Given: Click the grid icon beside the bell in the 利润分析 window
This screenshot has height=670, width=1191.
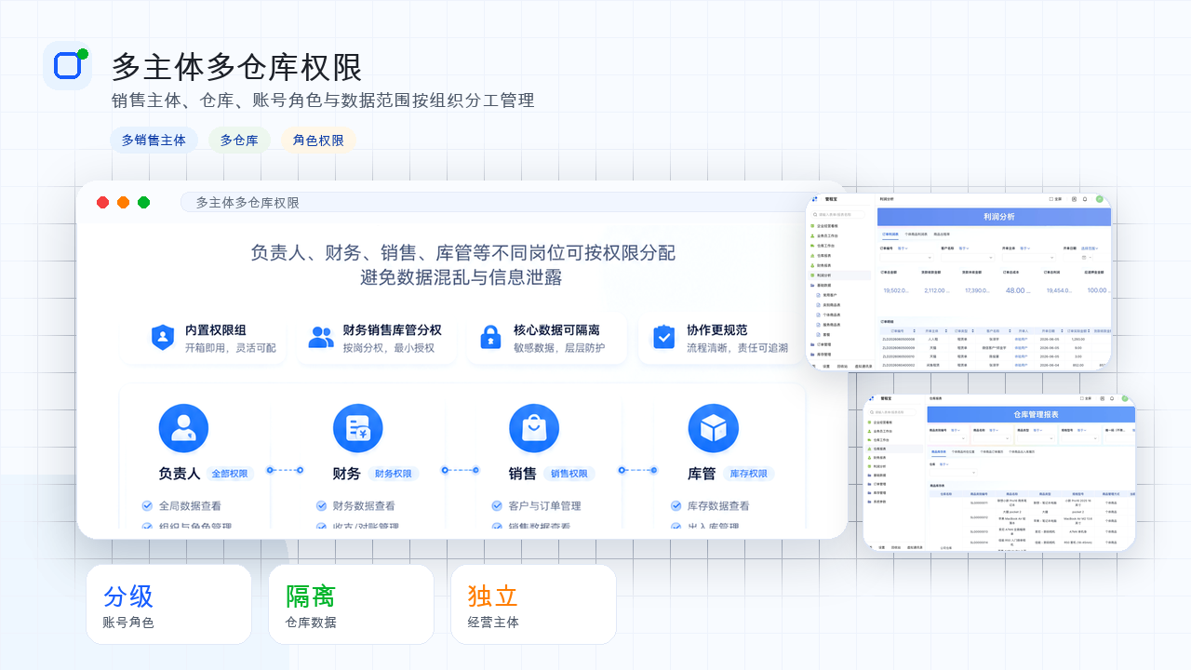Looking at the screenshot, I should [1074, 199].
